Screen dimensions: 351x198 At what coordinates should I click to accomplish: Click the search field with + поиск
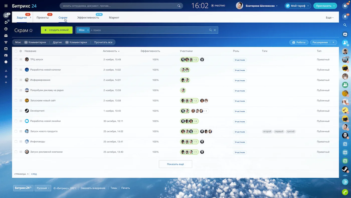(x=148, y=30)
